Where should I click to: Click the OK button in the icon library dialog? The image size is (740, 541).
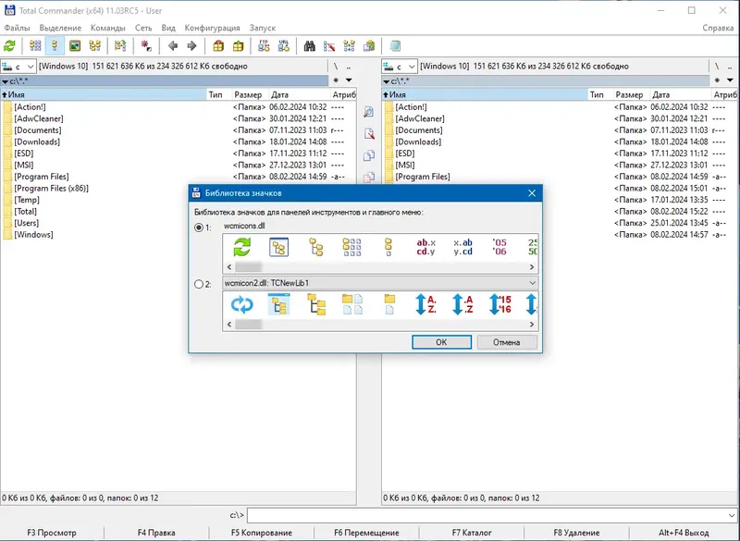pos(441,342)
